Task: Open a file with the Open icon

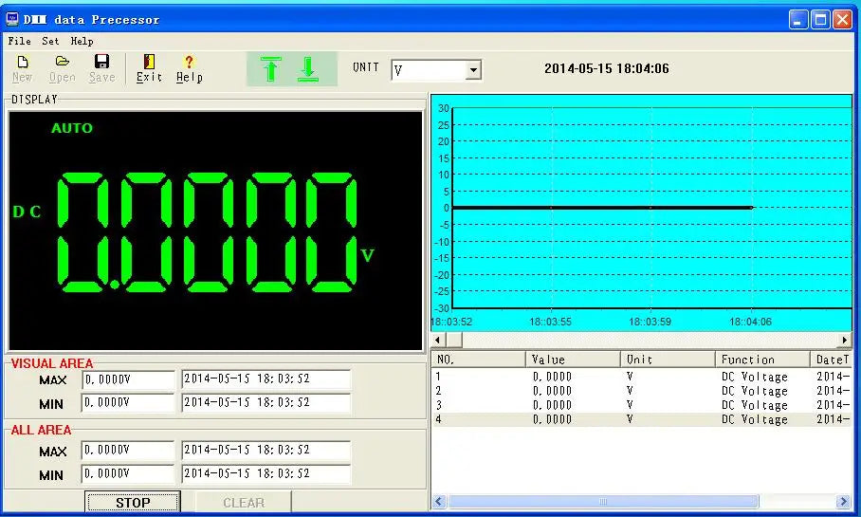Action: pos(62,68)
